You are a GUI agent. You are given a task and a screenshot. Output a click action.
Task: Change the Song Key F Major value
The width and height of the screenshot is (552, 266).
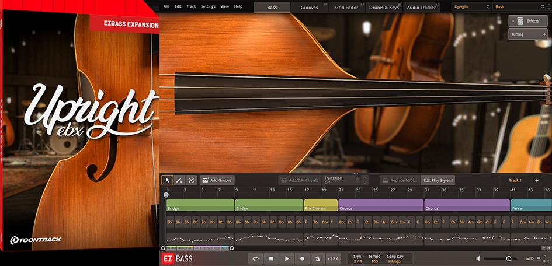click(x=395, y=261)
